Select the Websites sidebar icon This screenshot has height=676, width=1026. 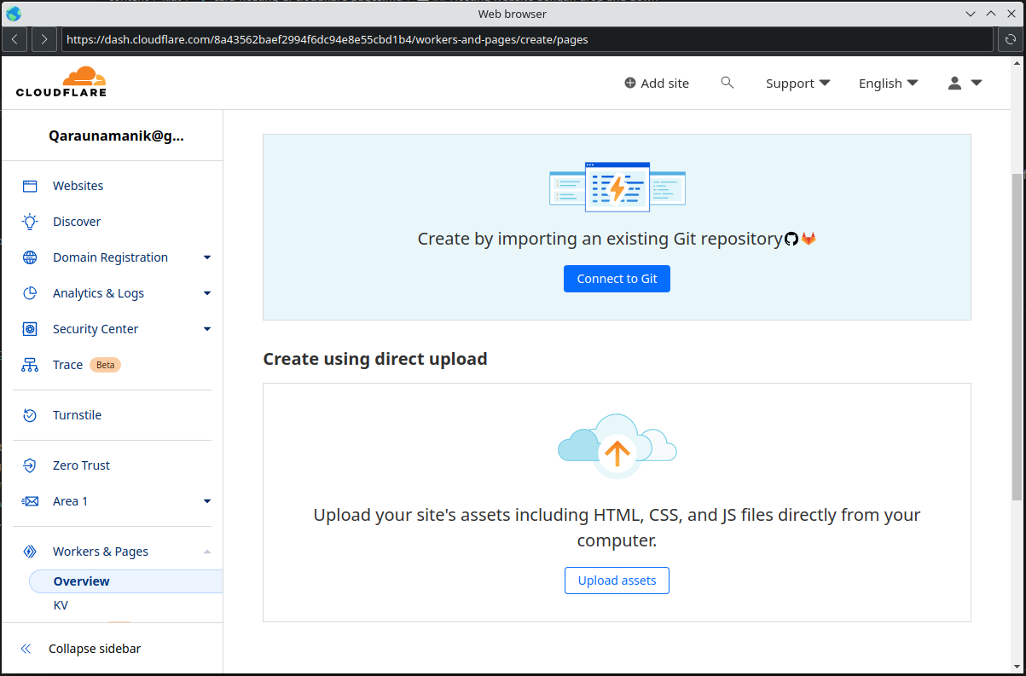click(x=30, y=185)
